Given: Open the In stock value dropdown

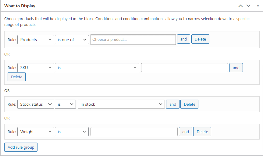Looking at the screenshot, I should click(x=121, y=104).
